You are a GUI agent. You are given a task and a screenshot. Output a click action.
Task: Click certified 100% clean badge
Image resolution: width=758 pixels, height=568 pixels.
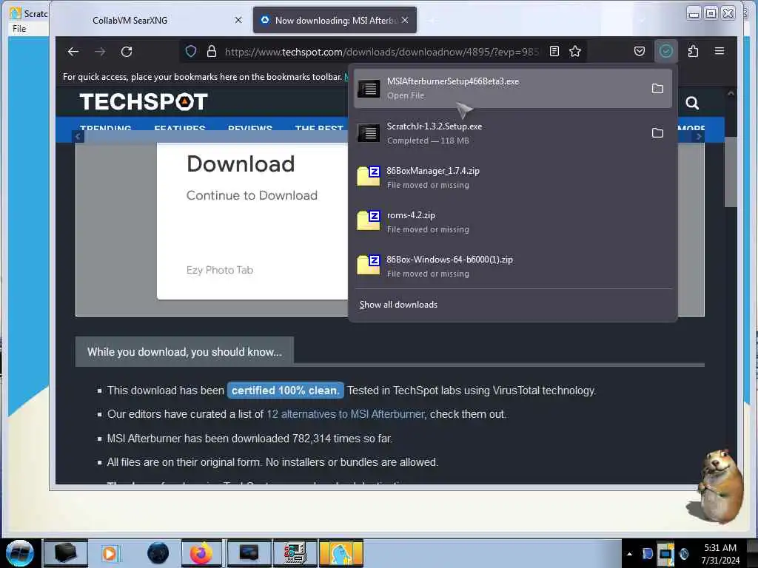285,390
